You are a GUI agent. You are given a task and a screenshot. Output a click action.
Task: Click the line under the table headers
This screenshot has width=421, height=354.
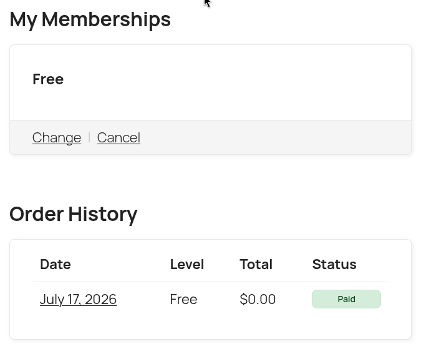pyautogui.click(x=211, y=282)
